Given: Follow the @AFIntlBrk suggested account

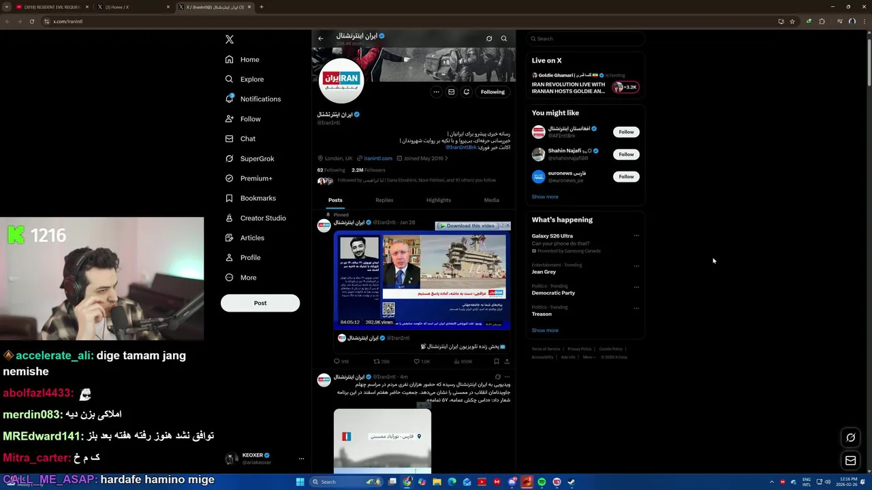Looking at the screenshot, I should 626,132.
